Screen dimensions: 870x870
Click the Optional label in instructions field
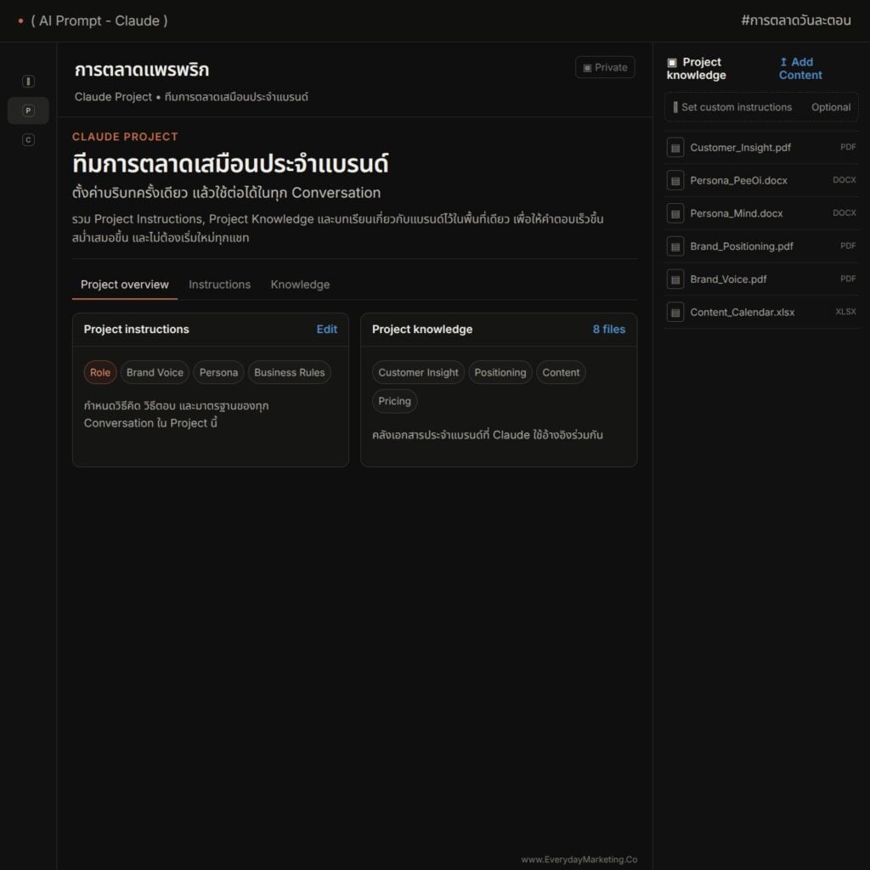(831, 107)
